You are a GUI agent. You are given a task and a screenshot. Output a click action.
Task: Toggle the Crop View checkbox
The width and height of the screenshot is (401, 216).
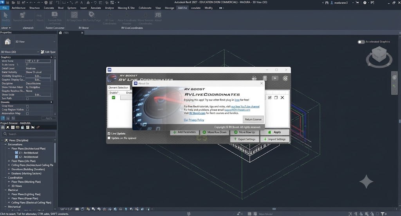tap(27, 106)
